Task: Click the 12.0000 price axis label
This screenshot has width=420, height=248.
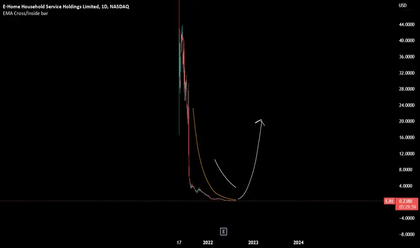Action: tap(406, 154)
